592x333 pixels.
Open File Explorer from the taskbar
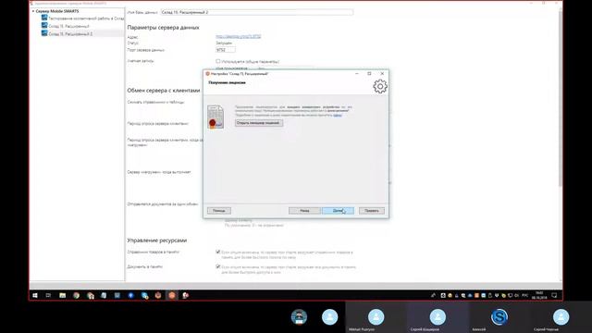tap(62, 295)
